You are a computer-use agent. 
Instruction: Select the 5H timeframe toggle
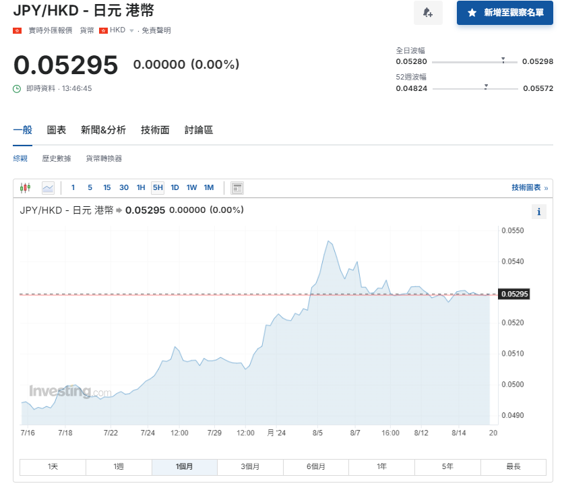point(157,187)
